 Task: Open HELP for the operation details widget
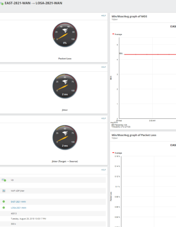pos(103,170)
